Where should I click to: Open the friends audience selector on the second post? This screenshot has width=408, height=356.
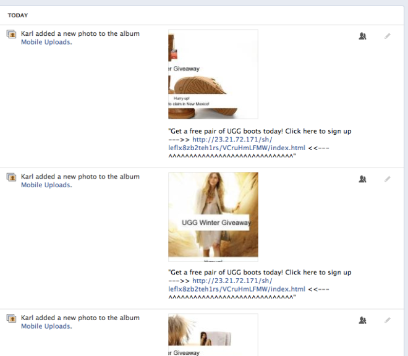(362, 179)
